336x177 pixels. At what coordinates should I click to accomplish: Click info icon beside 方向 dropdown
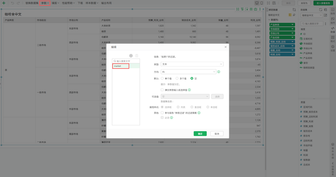click(x=219, y=72)
